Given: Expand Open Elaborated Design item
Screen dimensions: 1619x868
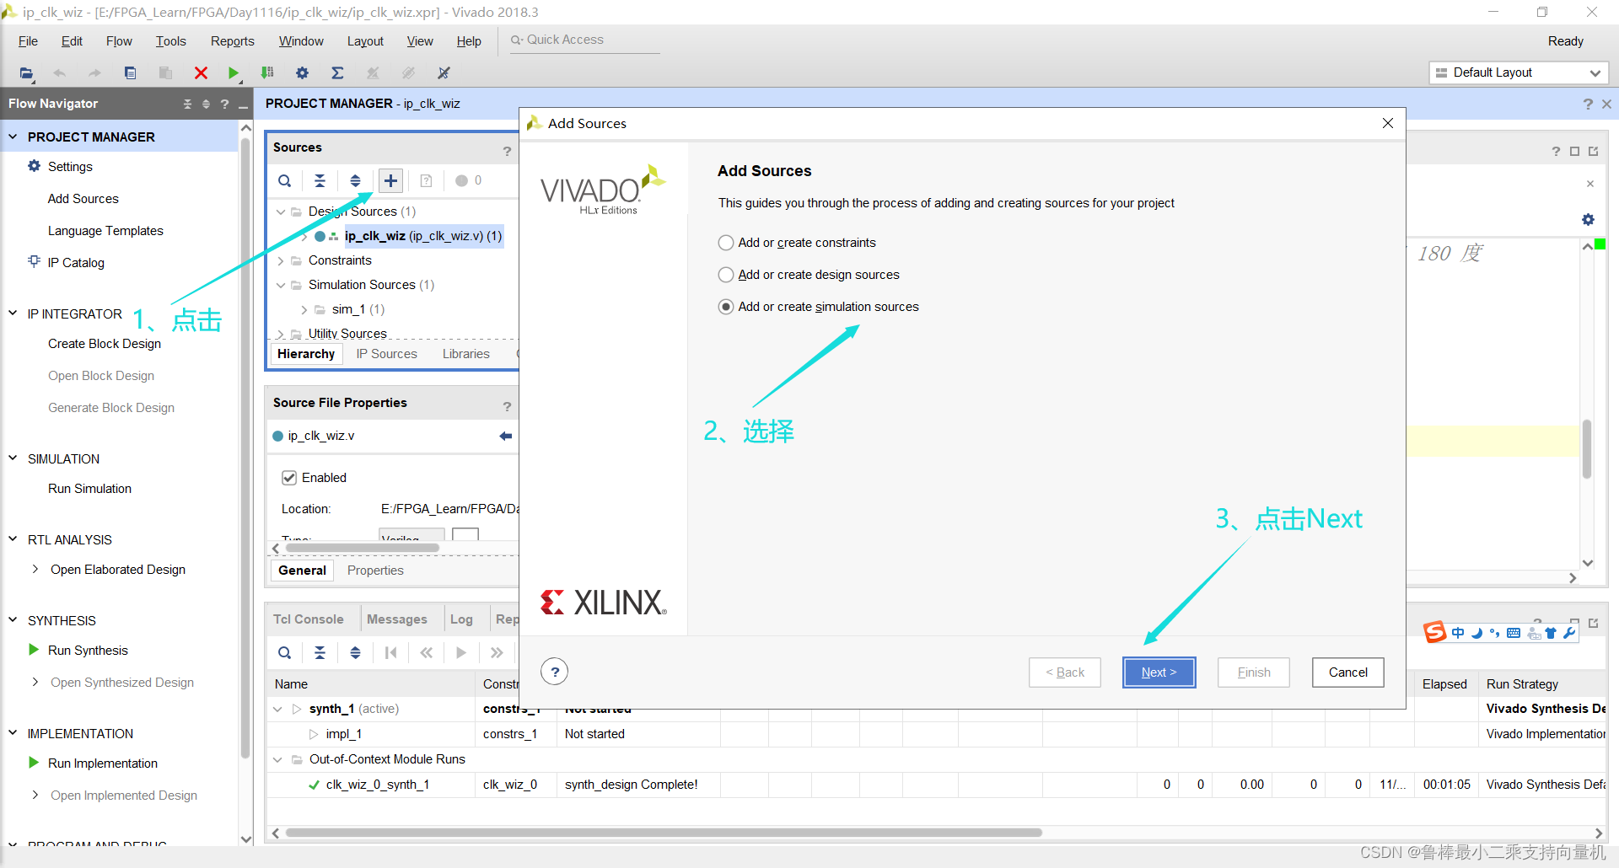Looking at the screenshot, I should point(35,569).
